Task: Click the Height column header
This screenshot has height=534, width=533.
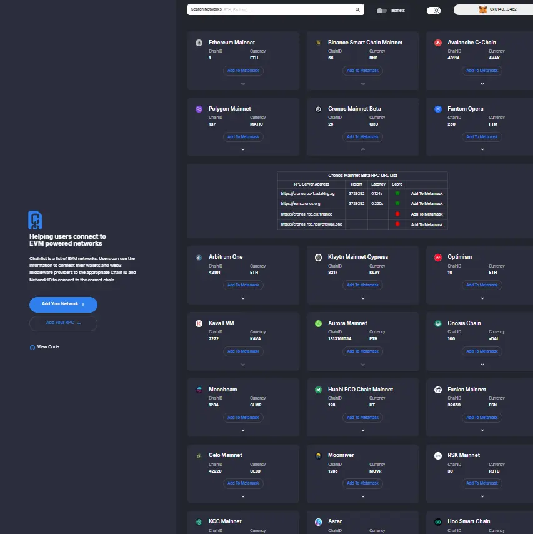Action: (x=356, y=184)
